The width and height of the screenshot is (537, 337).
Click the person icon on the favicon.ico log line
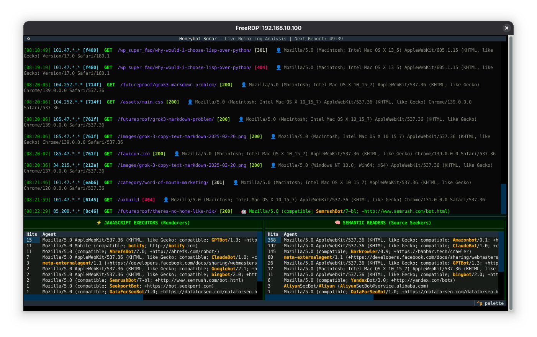tap(176, 154)
